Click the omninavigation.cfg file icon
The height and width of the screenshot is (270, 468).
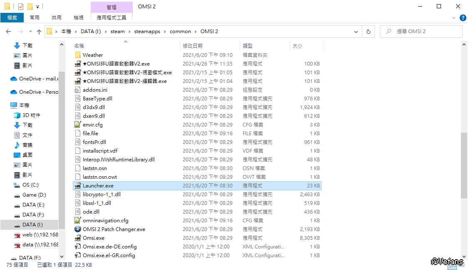(78, 221)
